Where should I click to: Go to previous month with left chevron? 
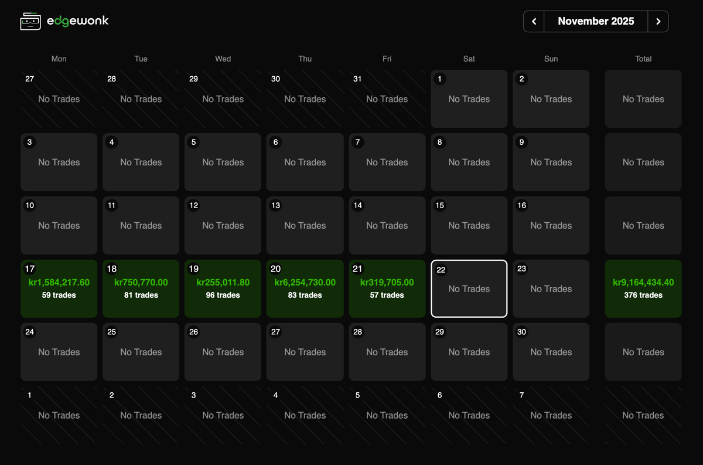534,22
